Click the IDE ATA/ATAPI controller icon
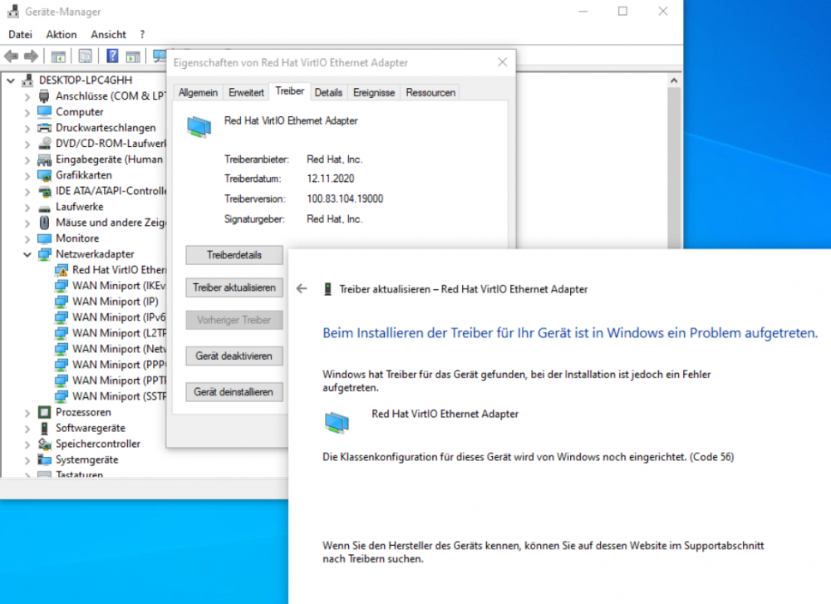Image resolution: width=831 pixels, height=604 pixels. pos(45,191)
